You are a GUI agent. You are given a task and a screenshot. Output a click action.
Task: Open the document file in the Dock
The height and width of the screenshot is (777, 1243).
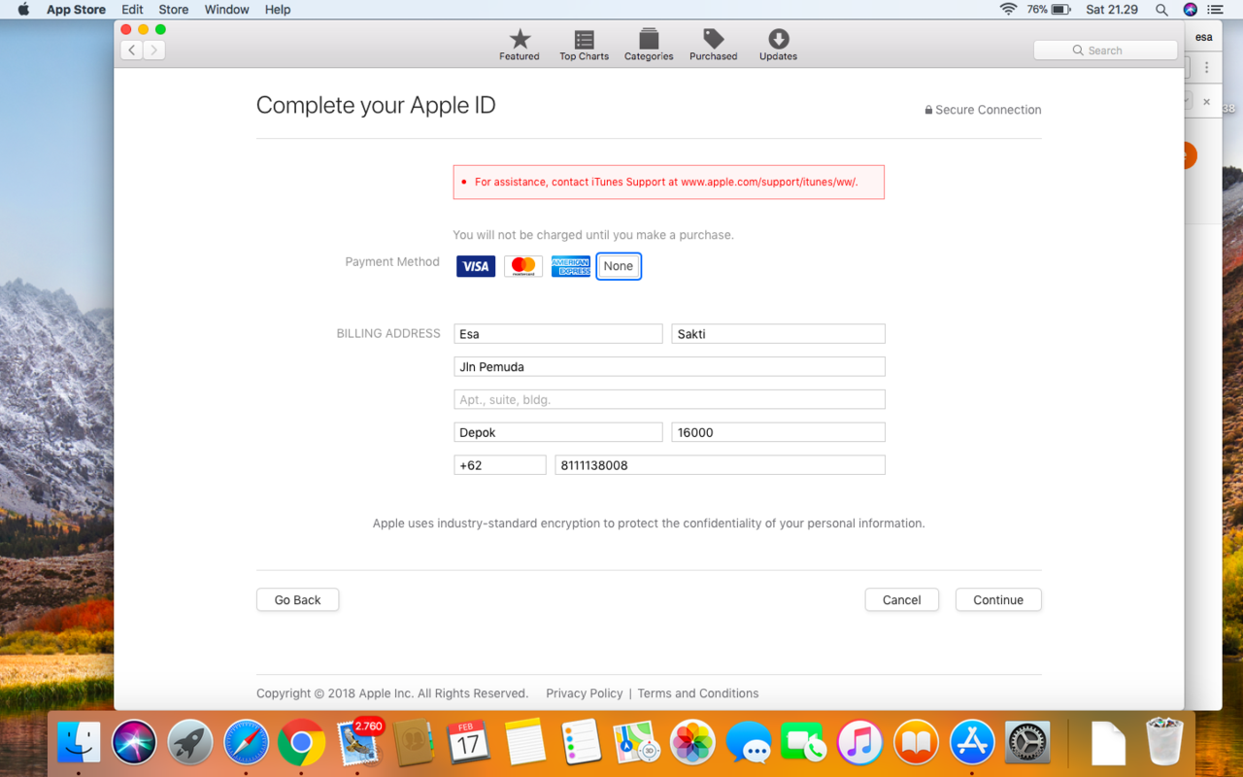(1108, 743)
